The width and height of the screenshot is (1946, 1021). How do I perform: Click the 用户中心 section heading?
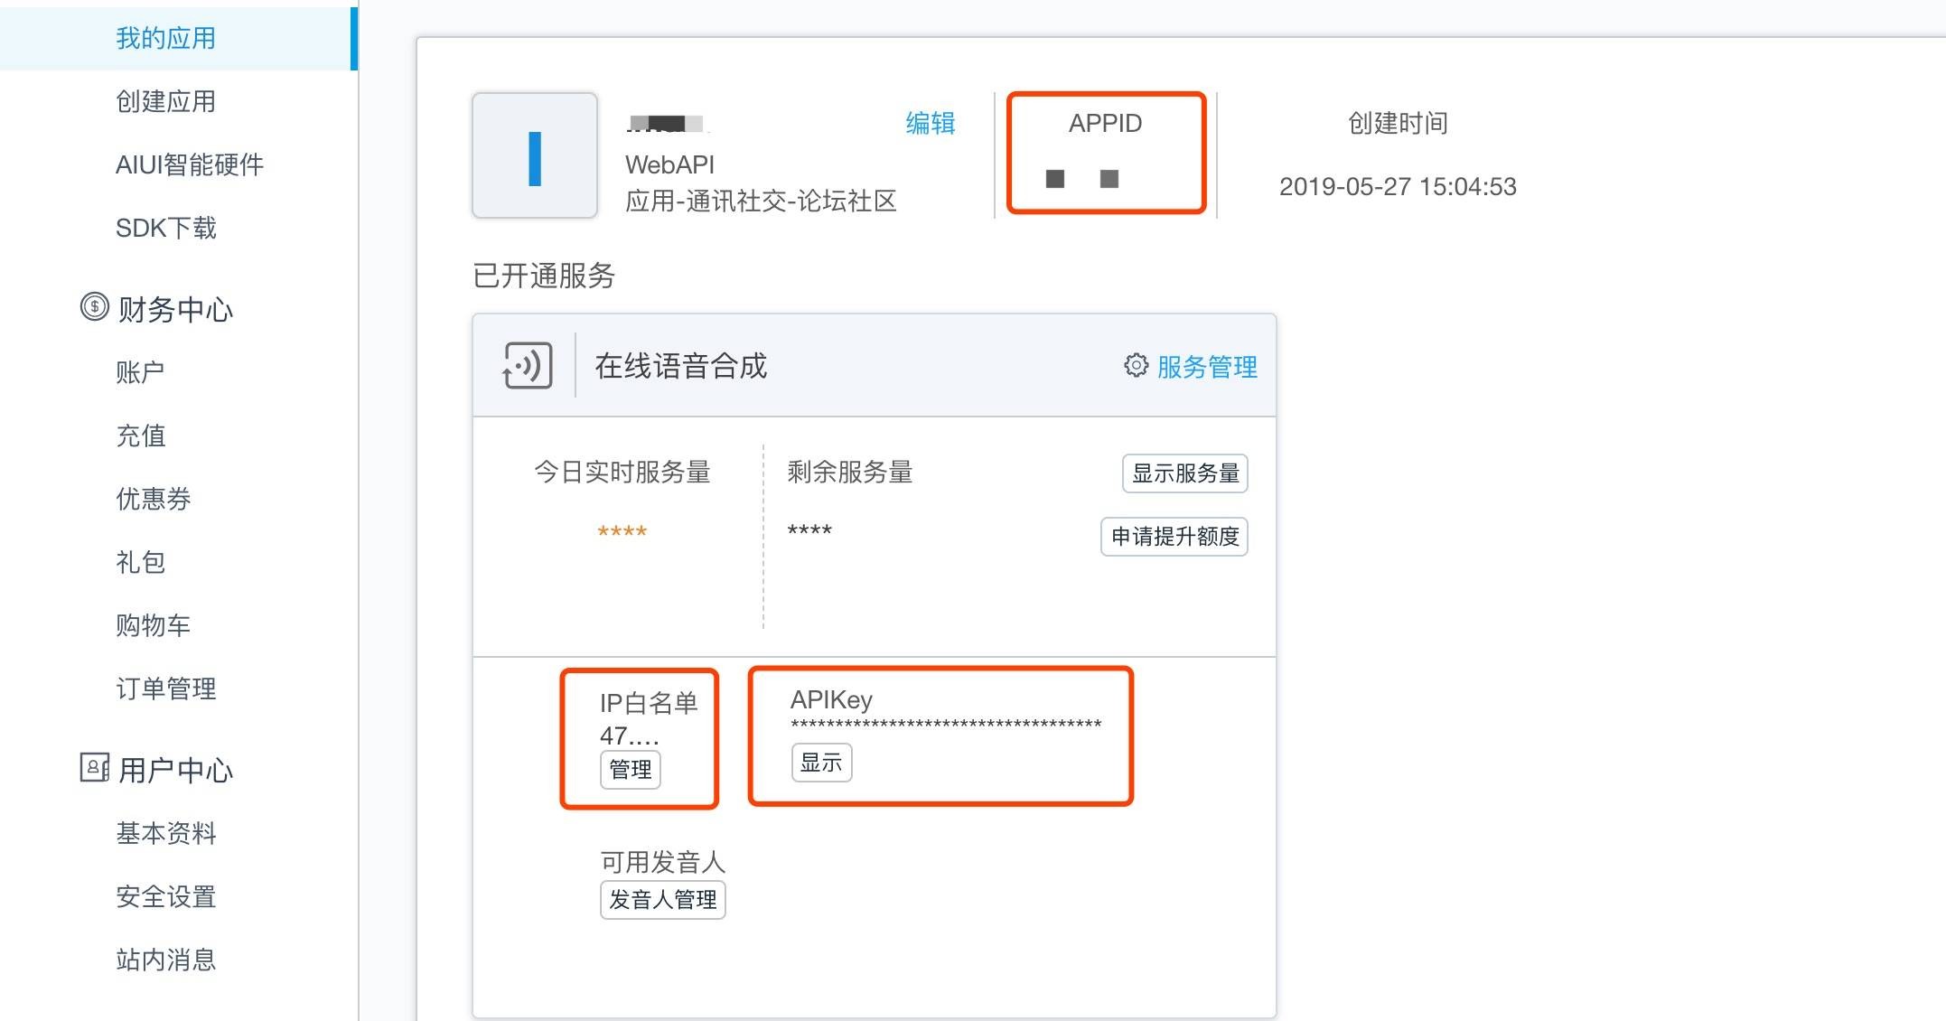tap(175, 771)
